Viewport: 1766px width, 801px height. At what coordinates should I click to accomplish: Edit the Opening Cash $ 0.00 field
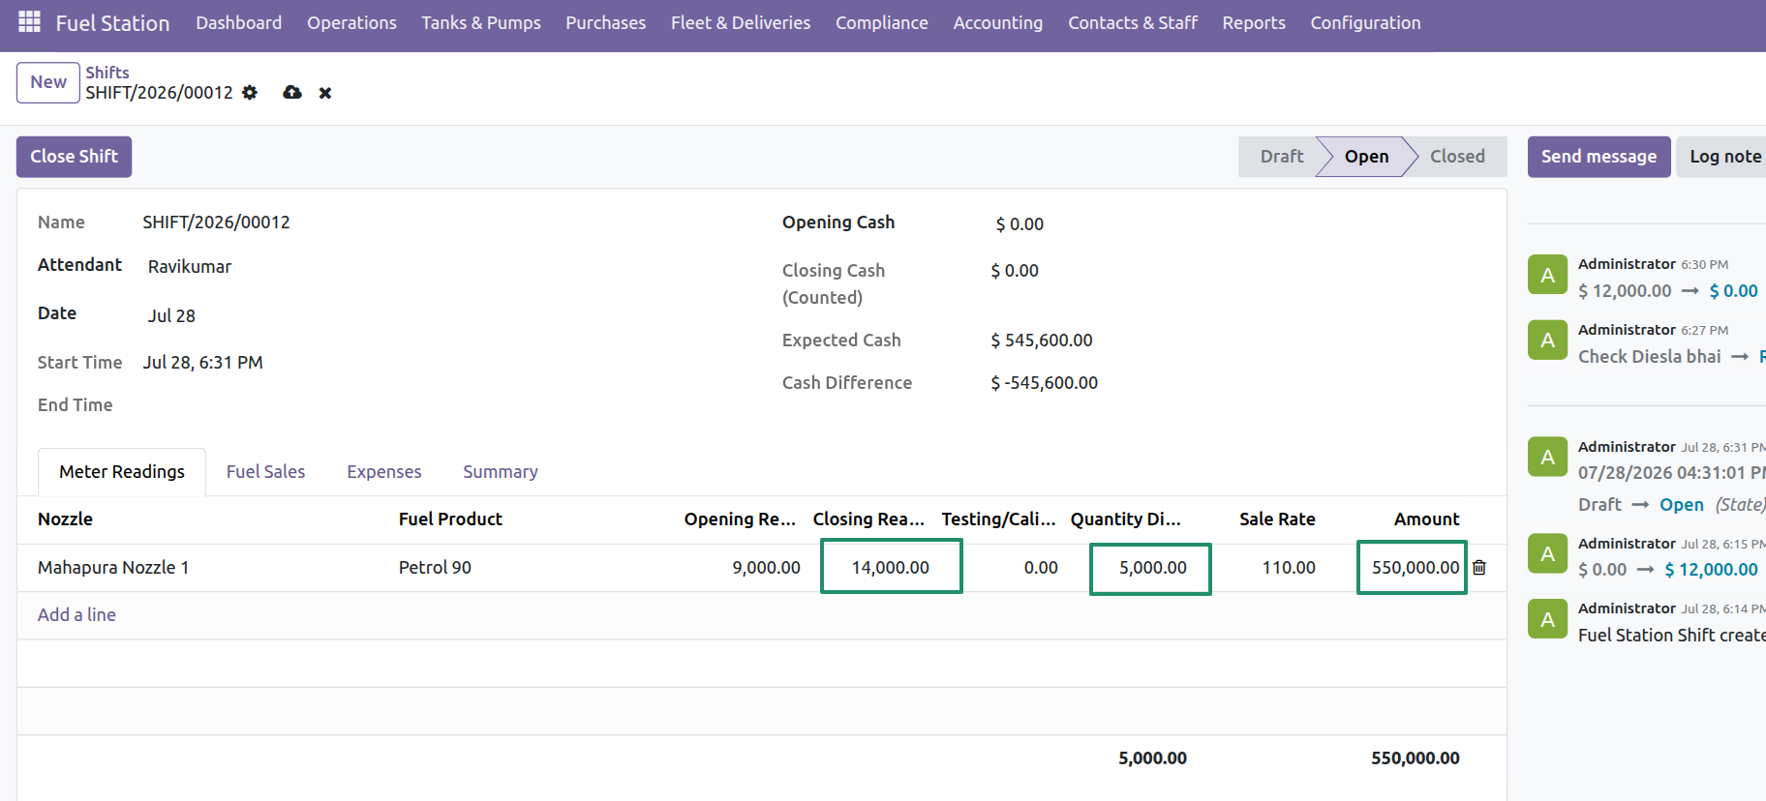click(x=1020, y=224)
